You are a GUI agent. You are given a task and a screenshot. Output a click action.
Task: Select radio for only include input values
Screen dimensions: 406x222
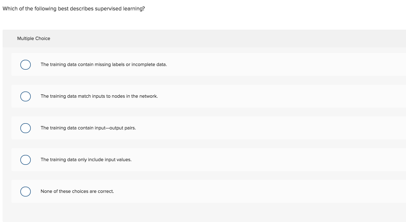(26, 160)
